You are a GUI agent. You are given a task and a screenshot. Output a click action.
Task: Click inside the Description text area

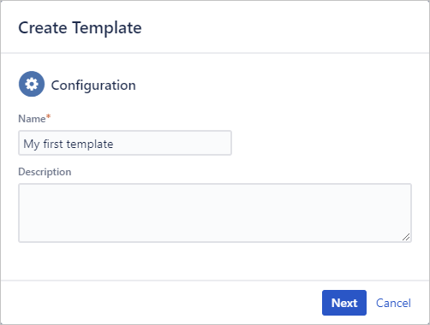(215, 213)
